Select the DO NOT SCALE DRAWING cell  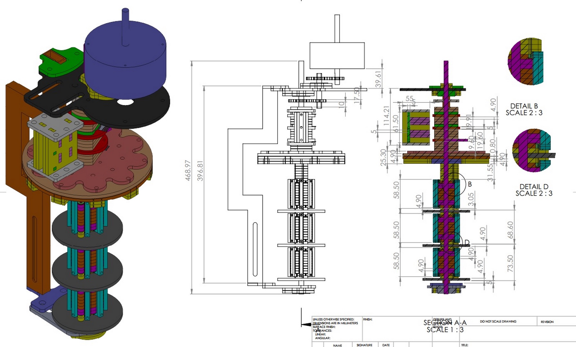tap(498, 321)
